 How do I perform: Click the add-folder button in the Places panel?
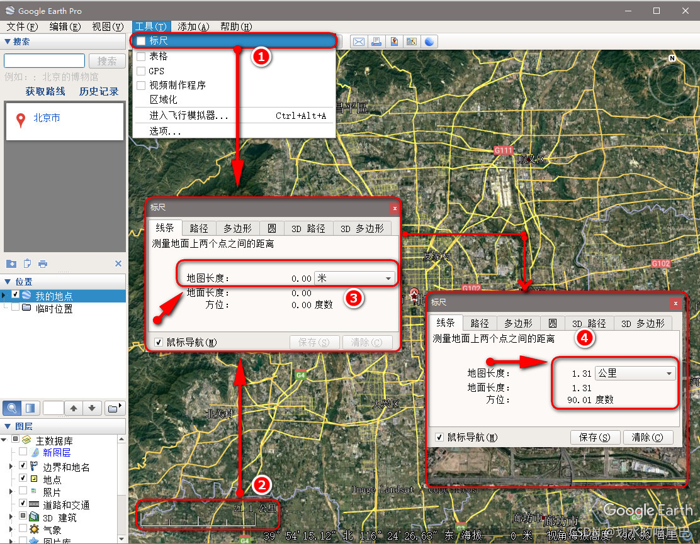tap(115, 408)
